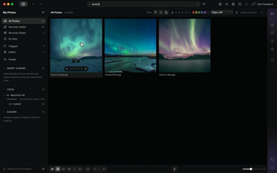Click the share export icon
Viewport: 277px width, 173px height.
point(246,4)
